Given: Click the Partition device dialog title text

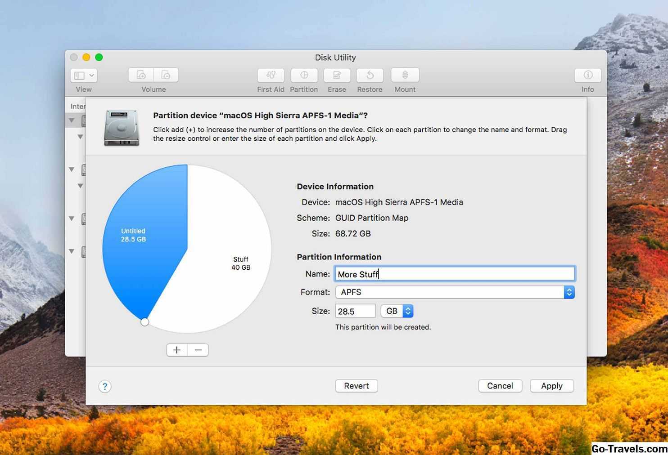Looking at the screenshot, I should (260, 116).
